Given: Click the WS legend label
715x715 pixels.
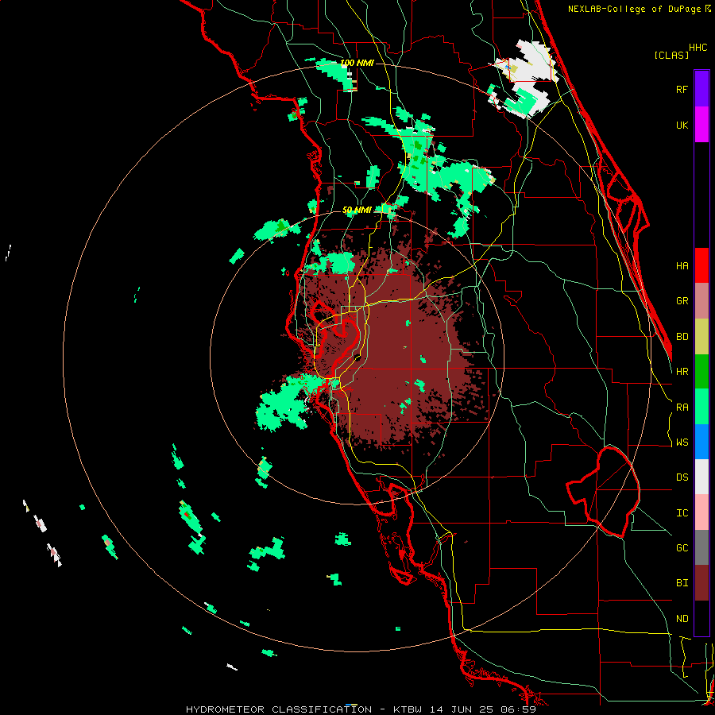Looking at the screenshot, I should [x=682, y=443].
